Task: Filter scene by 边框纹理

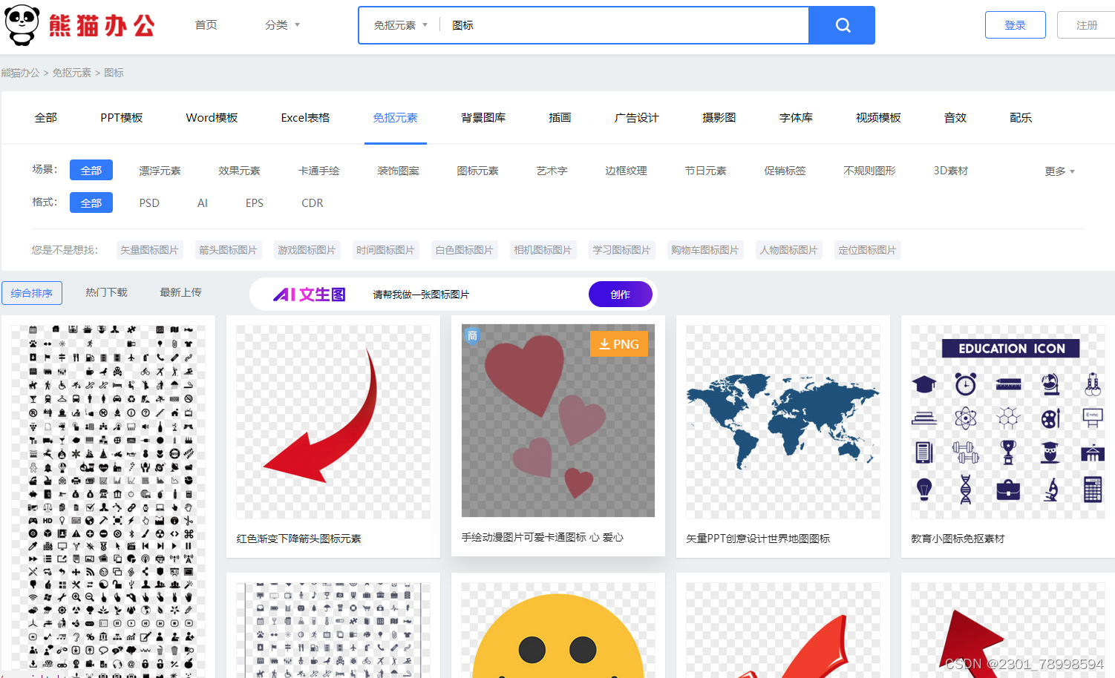Action: [626, 171]
